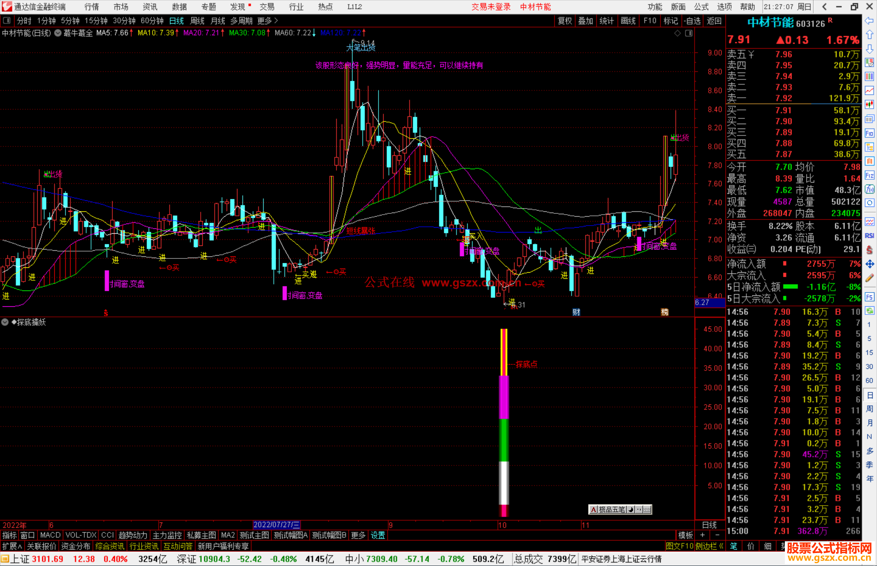Image resolution: width=877 pixels, height=566 pixels.
Task: Expand 扩展 panel at bottom left
Action: click(12, 546)
